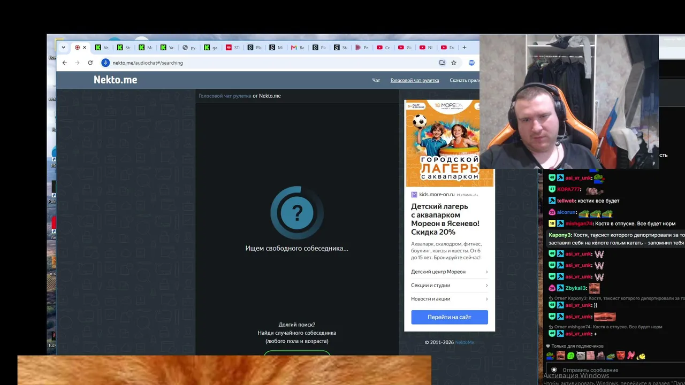The width and height of the screenshot is (685, 385).
Task: Click the 'Отправить сообщение' chat input
Action: click(615, 370)
